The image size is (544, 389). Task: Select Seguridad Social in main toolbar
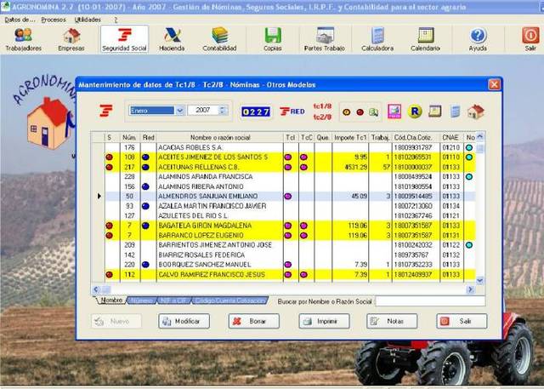tap(124, 40)
